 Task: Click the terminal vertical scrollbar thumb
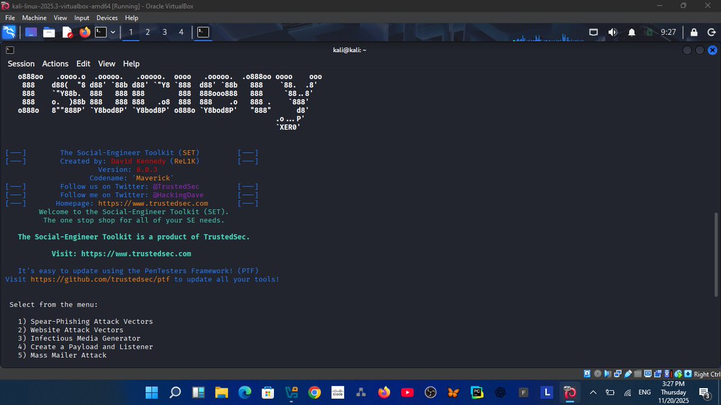coord(715,255)
